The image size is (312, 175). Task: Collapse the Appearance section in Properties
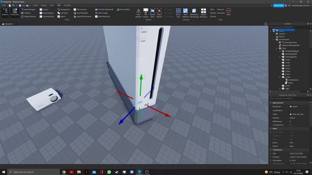pyautogui.click(x=271, y=103)
